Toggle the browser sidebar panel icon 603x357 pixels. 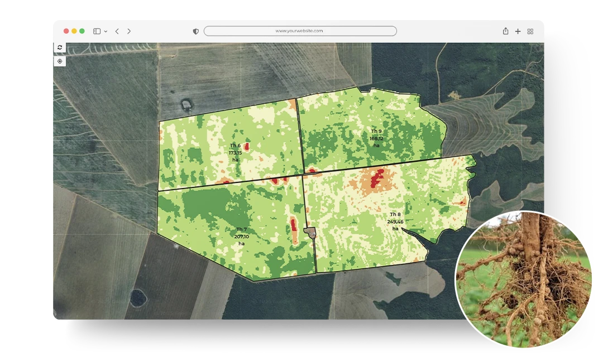[x=97, y=31]
